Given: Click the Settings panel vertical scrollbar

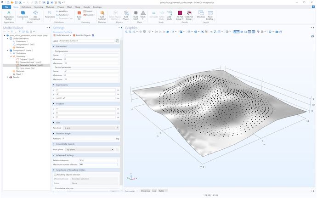Looking at the screenshot, I should tap(121, 112).
